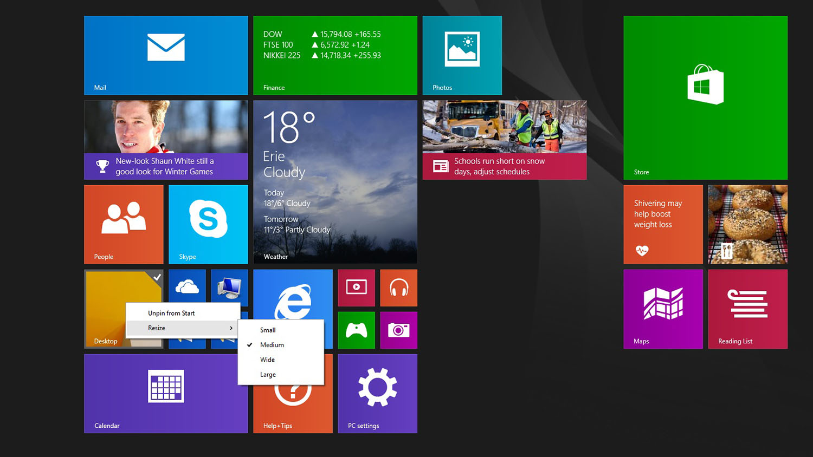
Task: Open the Photos app tile
Action: [462, 55]
